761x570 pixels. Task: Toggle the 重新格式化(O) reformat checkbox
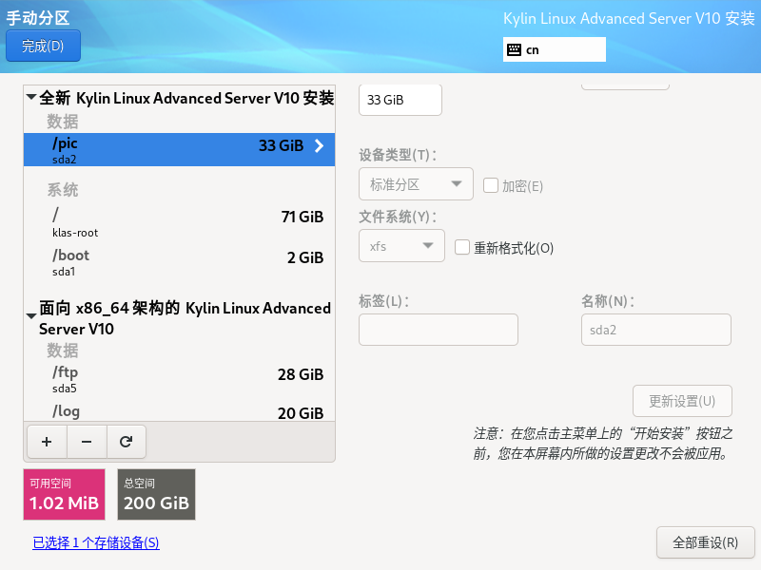point(462,247)
